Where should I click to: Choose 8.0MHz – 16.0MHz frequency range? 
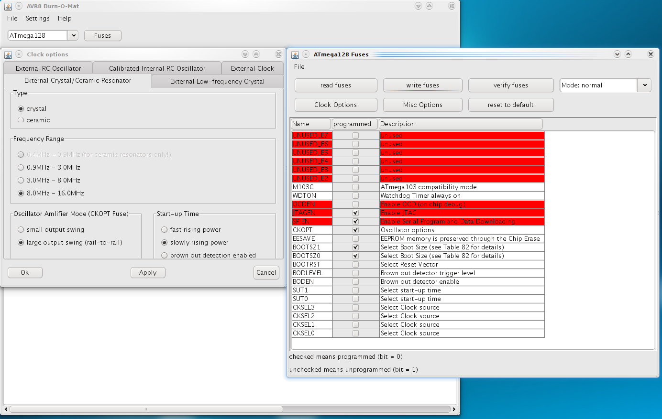pyautogui.click(x=21, y=193)
